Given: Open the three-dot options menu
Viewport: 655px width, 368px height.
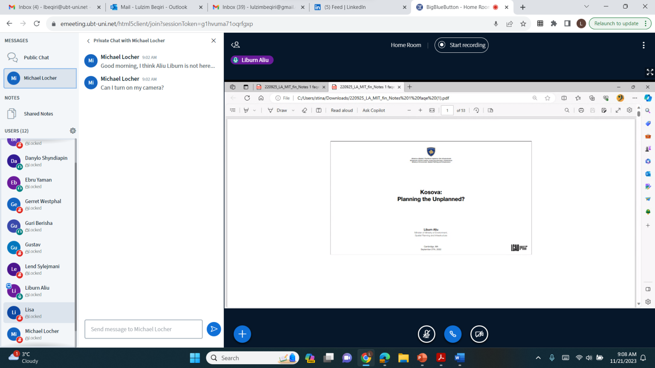Looking at the screenshot, I should [643, 45].
